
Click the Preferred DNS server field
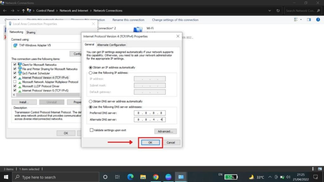click(x=150, y=113)
